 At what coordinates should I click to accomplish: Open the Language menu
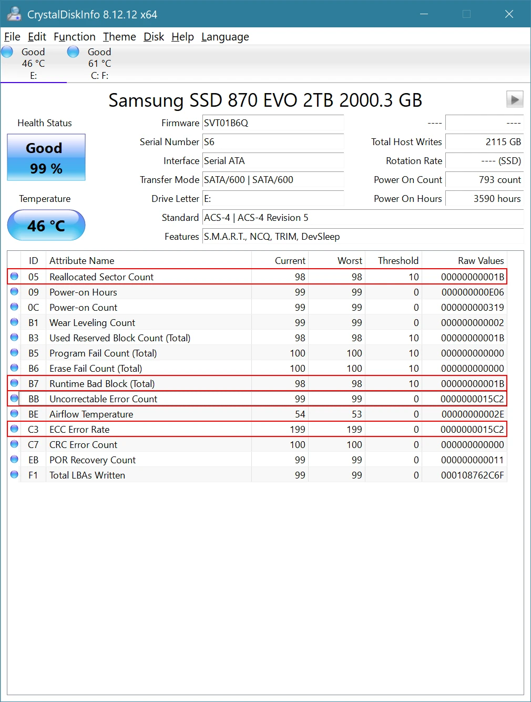click(x=224, y=37)
